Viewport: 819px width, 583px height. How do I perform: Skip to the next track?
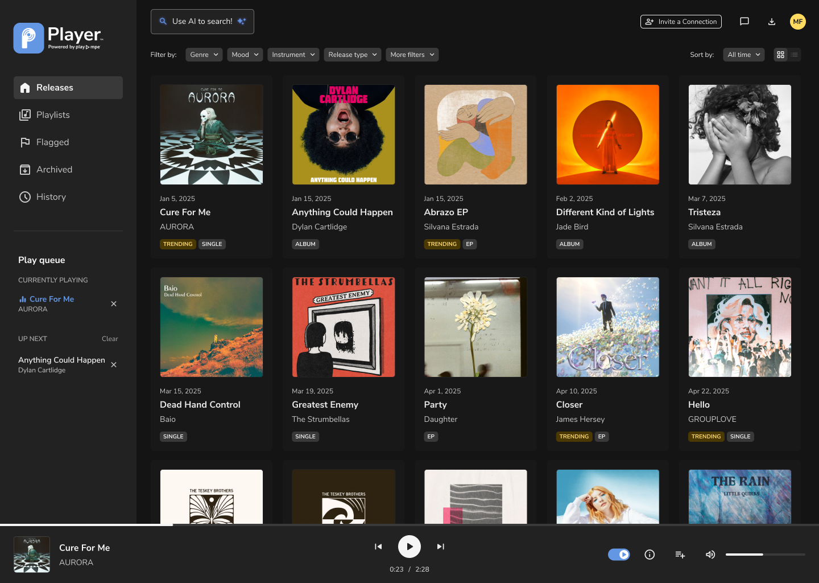(440, 547)
